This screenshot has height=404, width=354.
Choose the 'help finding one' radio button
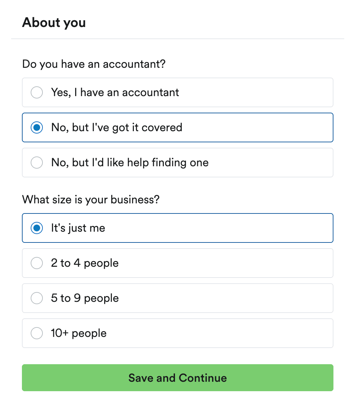point(37,163)
